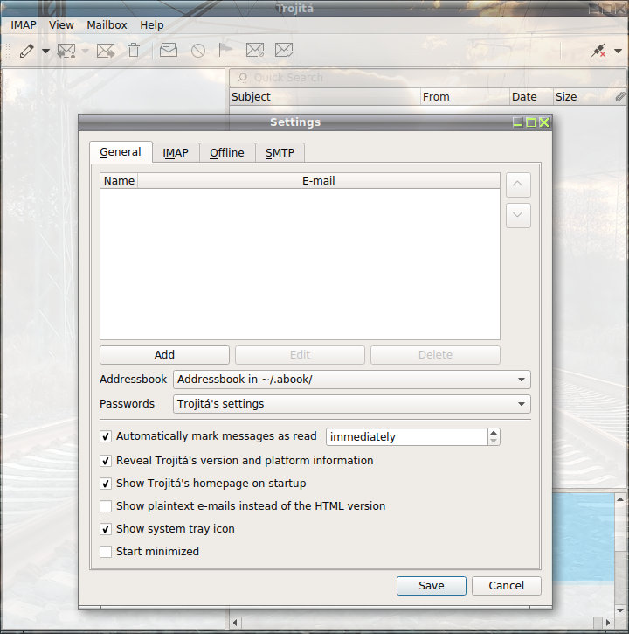The image size is (629, 634).
Task: Open the reply options dropdown arrow
Action: click(86, 51)
